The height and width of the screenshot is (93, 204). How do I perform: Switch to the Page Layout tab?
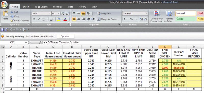click(41, 7)
